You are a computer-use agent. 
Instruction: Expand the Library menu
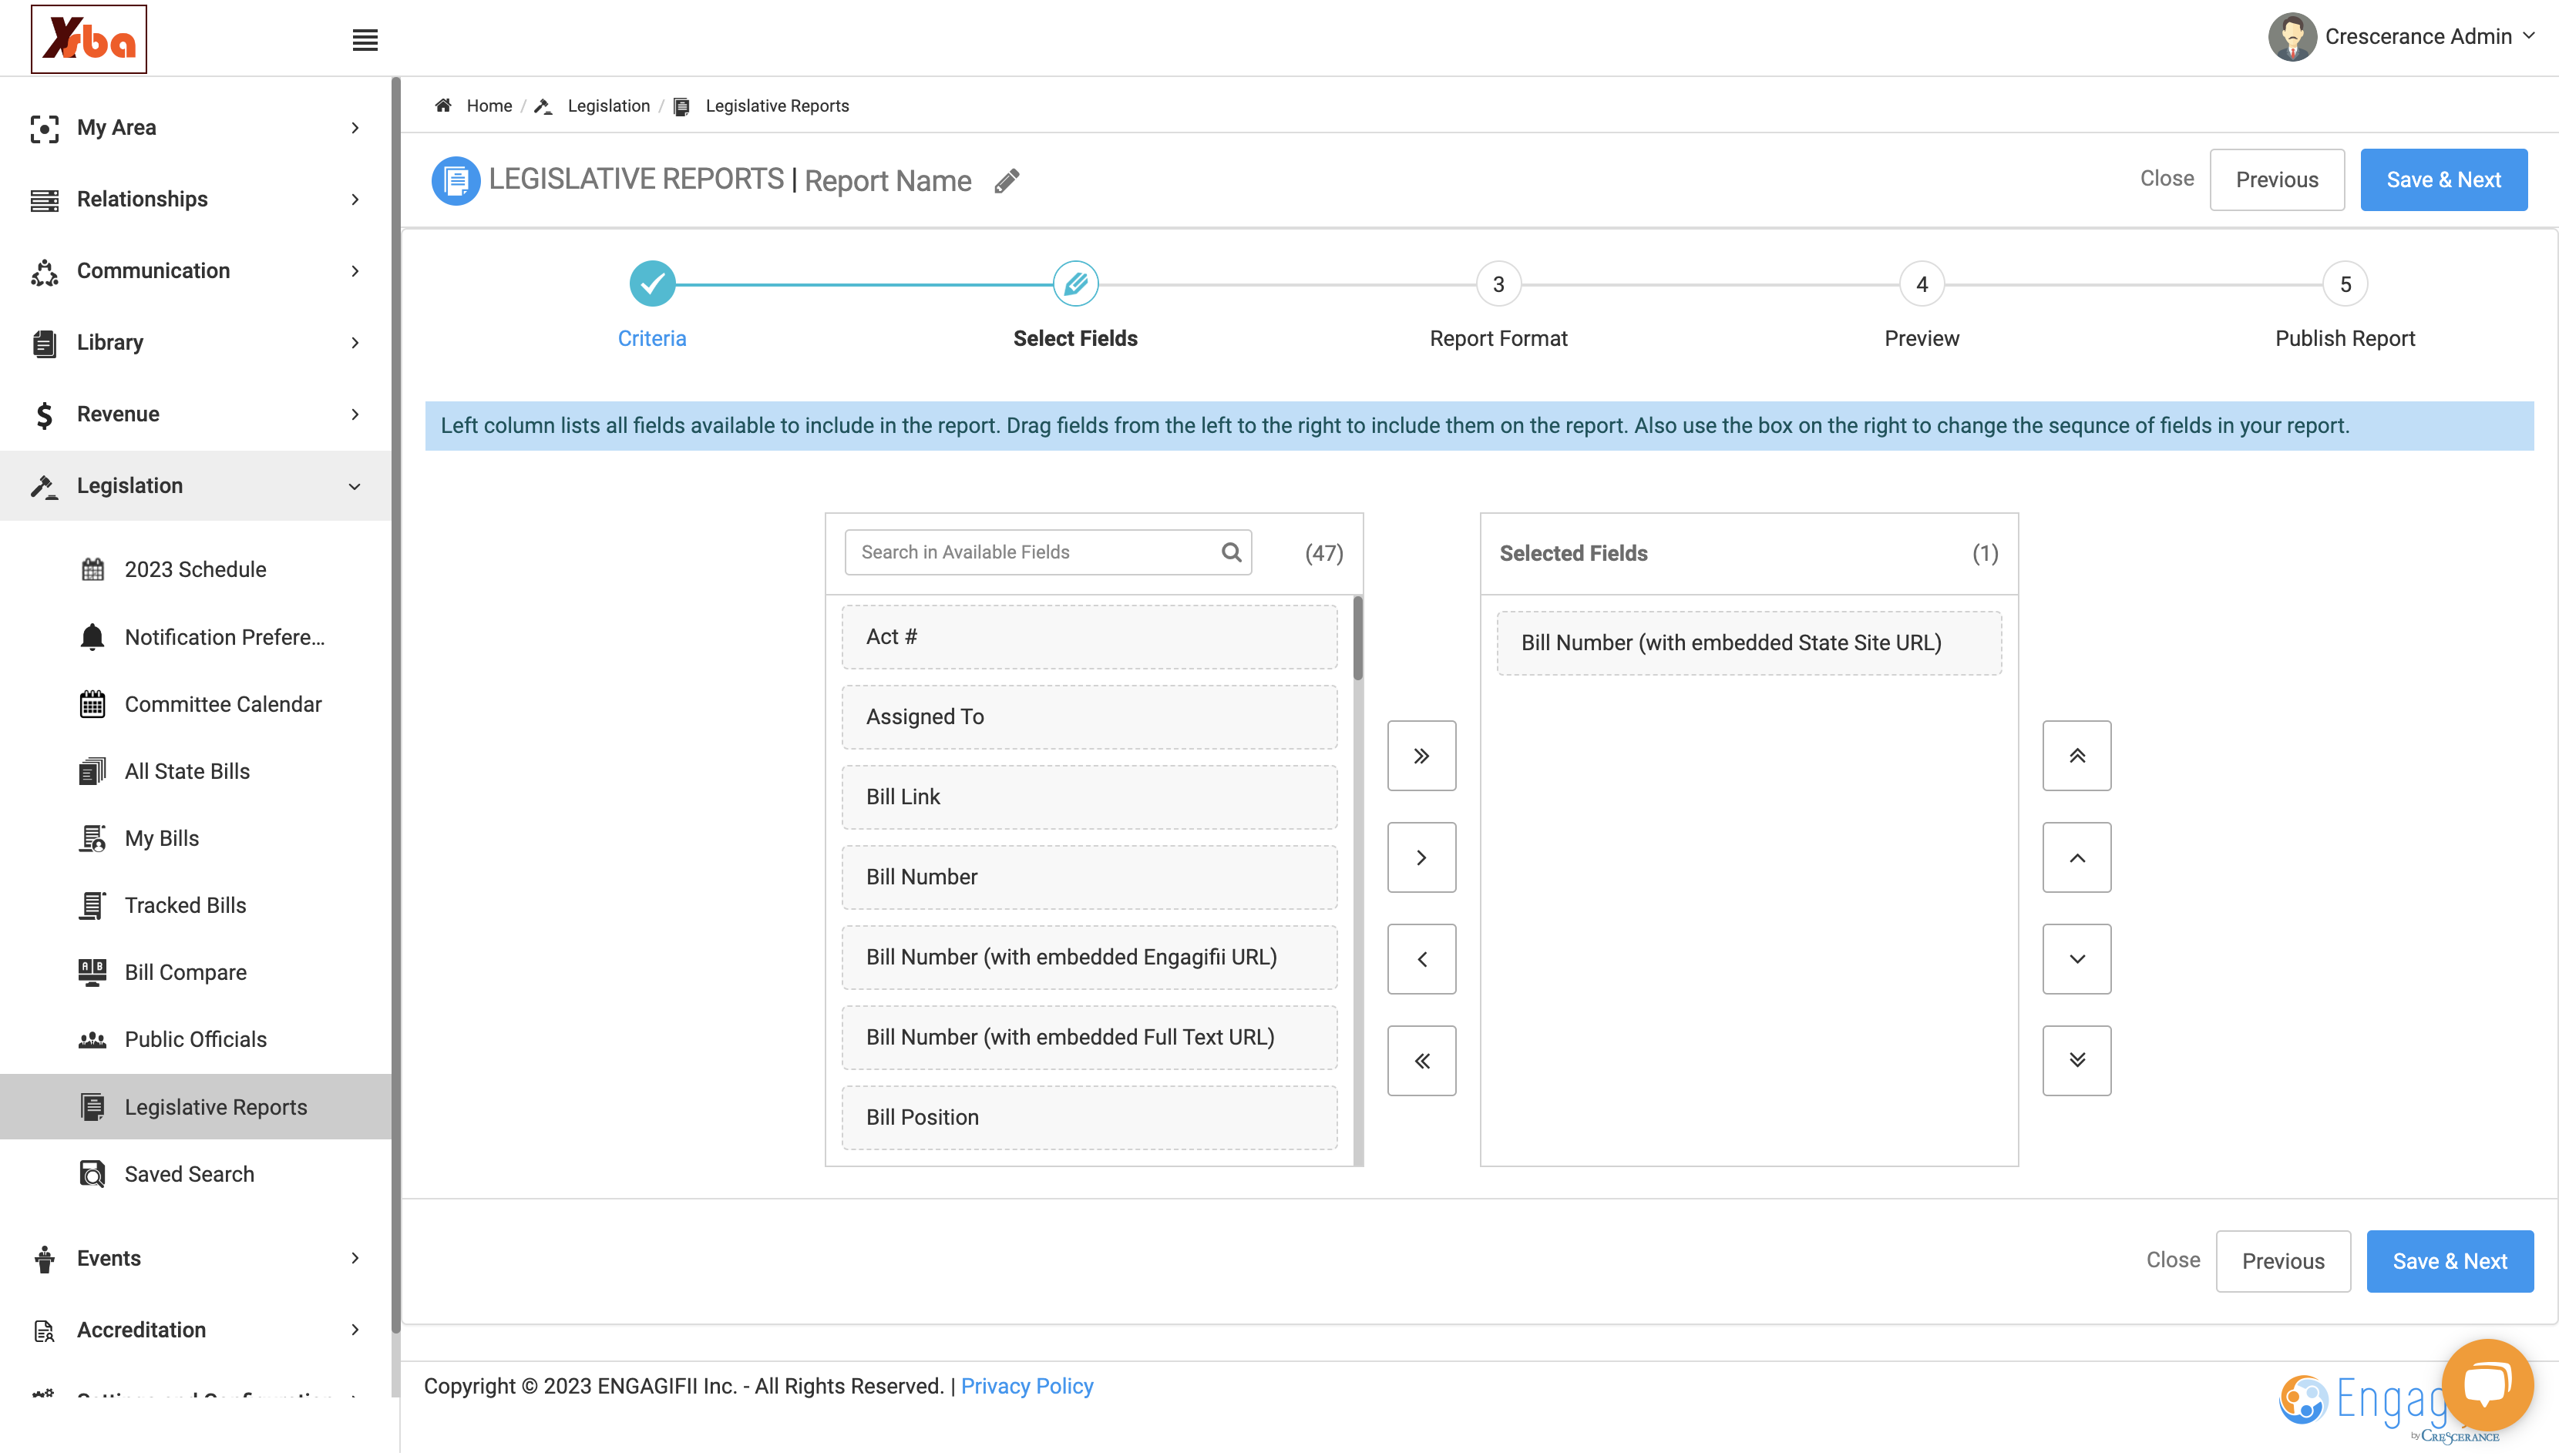(x=195, y=343)
